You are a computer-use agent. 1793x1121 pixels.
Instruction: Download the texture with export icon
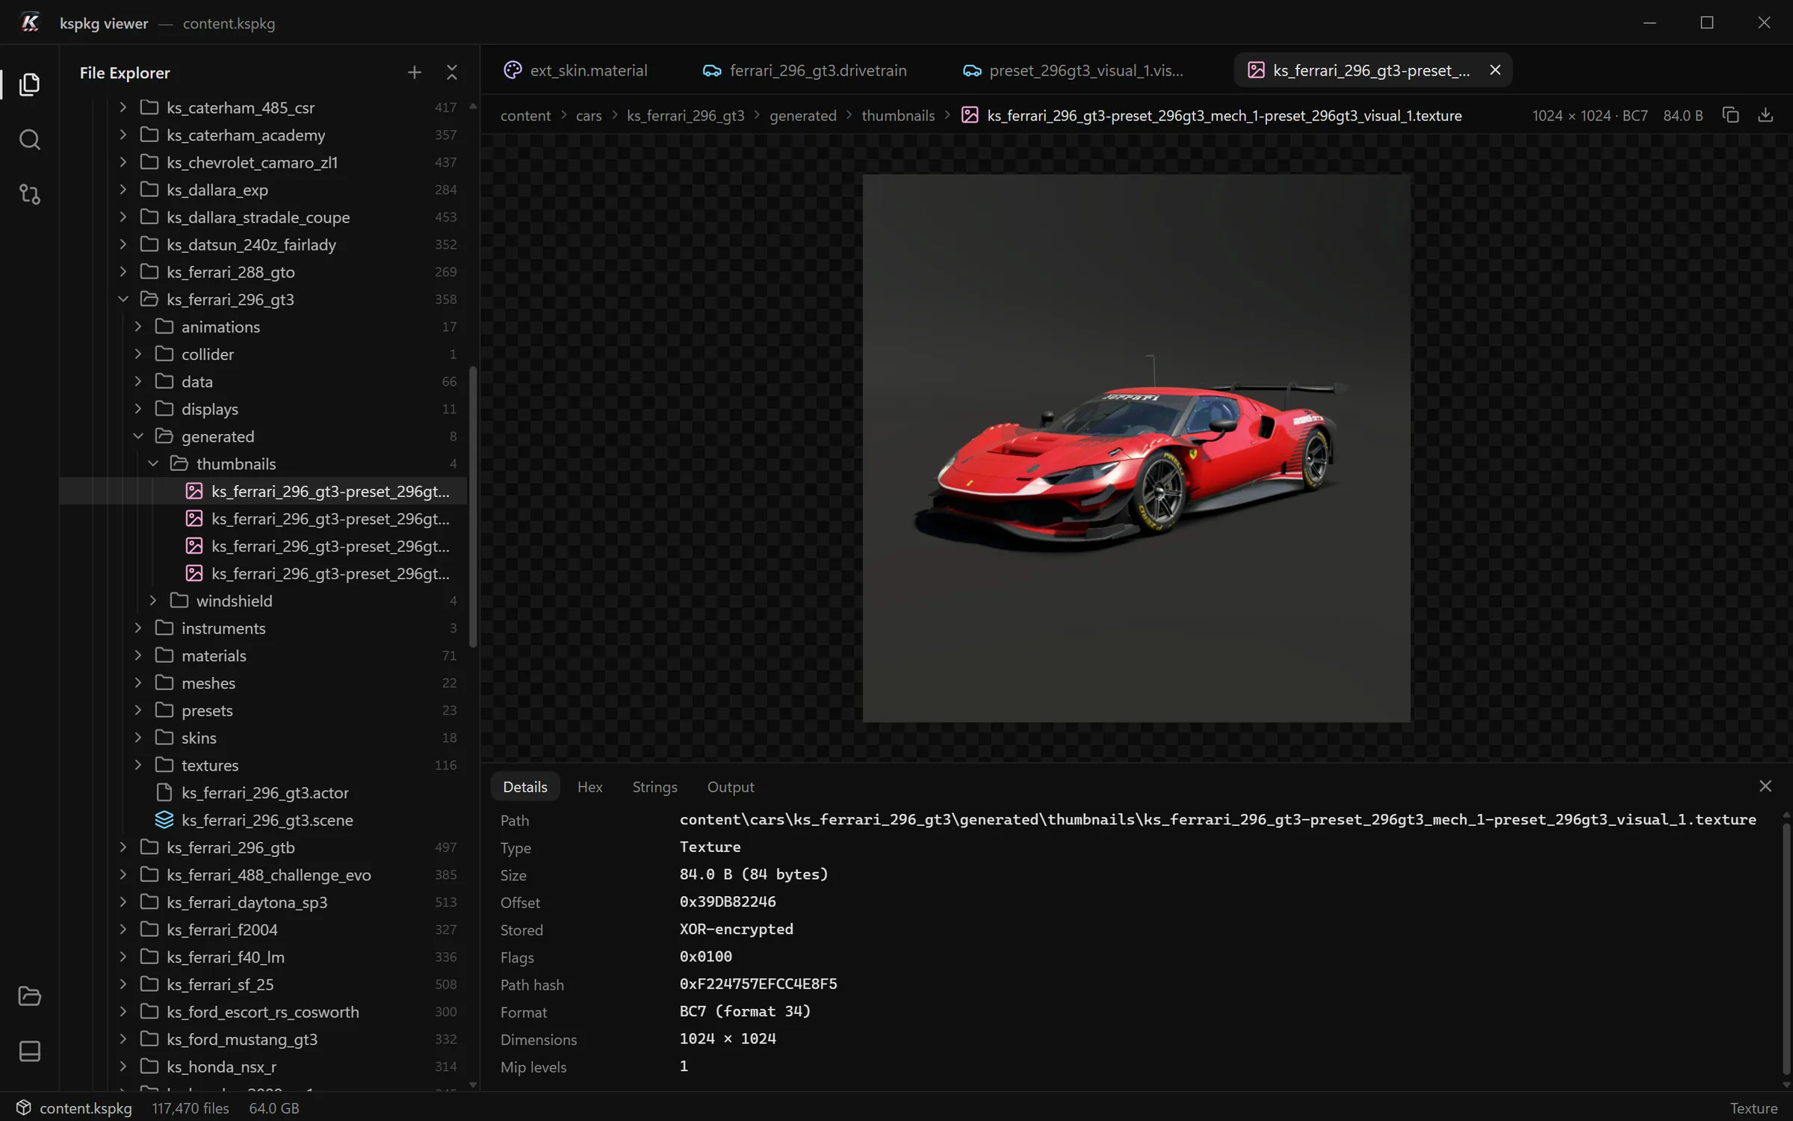pos(1765,115)
